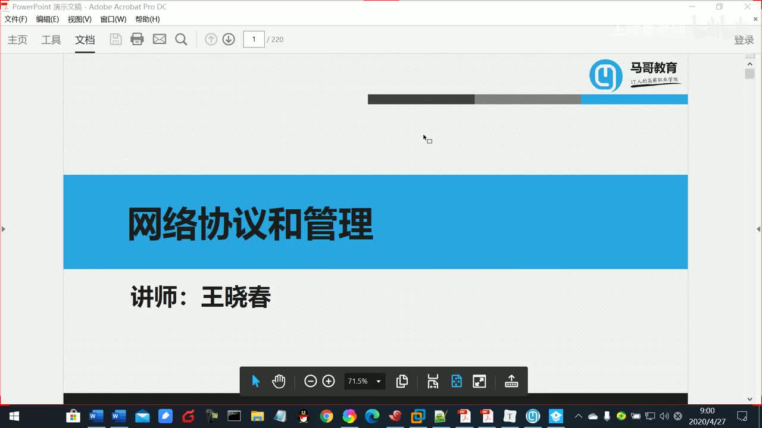The height and width of the screenshot is (428, 762).
Task: Open the find text search icon
Action: [x=182, y=39]
